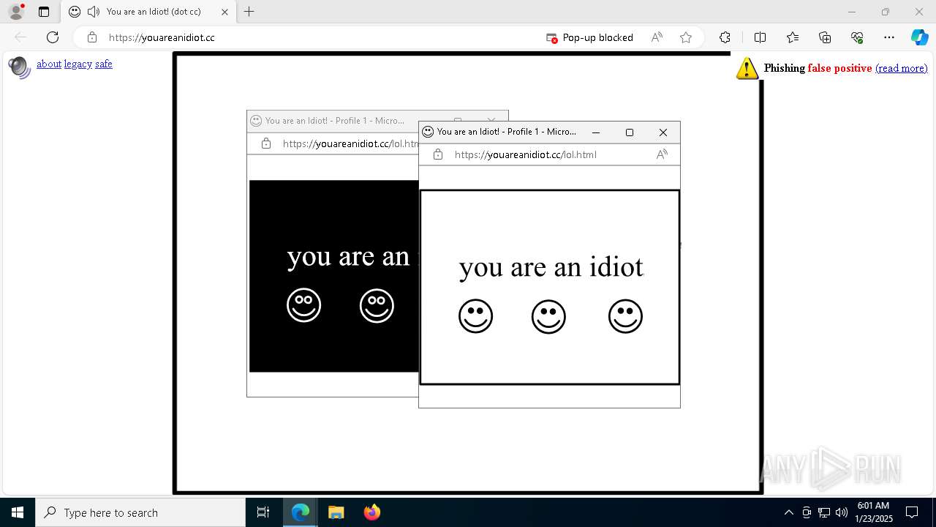Viewport: 936px width, 527px height.
Task: Click the yellow warning triangle icon
Action: [747, 68]
